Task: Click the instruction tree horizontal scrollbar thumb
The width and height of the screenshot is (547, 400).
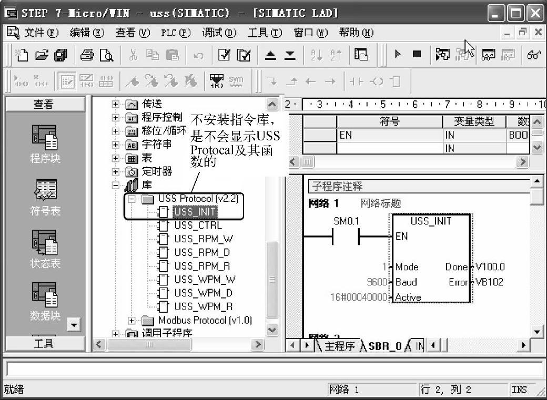Action: tap(149, 345)
